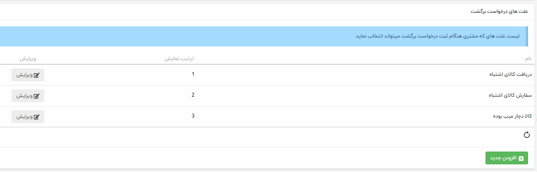The image size is (537, 172).
Task: Select the سفارش کالای اشتباه name cell
Action: [x=509, y=95]
